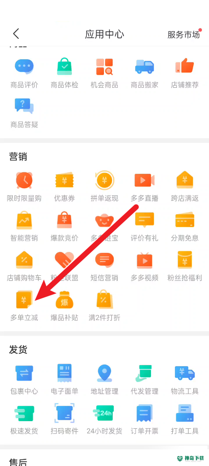Viewport: 209px width, 466px height.
Task: Open 服务市场 link in header
Action: [x=184, y=35]
